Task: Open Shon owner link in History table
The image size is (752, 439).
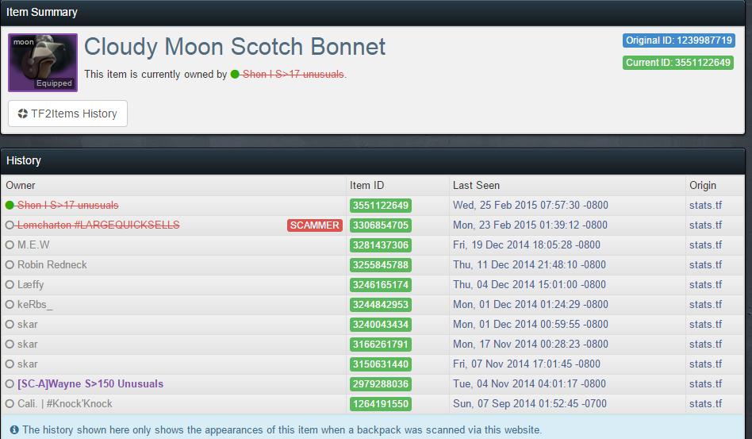Action: [x=67, y=206]
